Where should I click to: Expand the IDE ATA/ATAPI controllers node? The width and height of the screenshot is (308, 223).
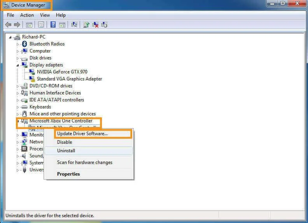coord(17,100)
